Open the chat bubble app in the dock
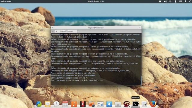Screen dimensions: 192x108 click(56, 104)
